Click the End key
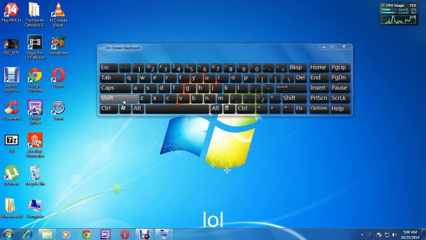The height and width of the screenshot is (240, 426). (x=319, y=78)
